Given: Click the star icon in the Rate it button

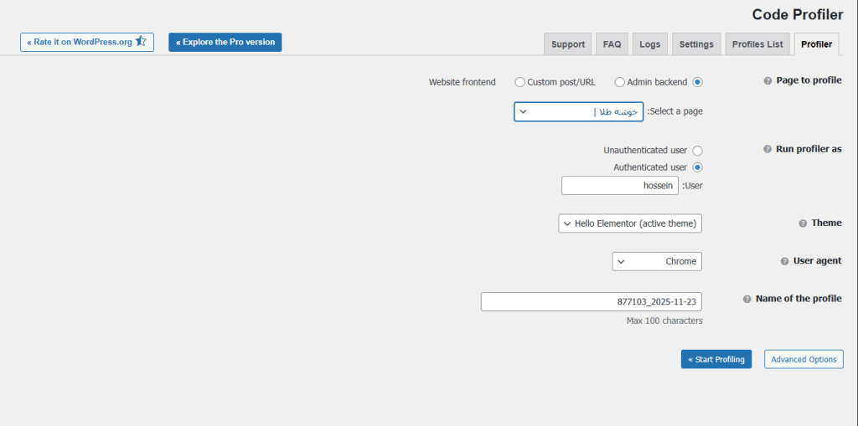Looking at the screenshot, I should [x=141, y=42].
